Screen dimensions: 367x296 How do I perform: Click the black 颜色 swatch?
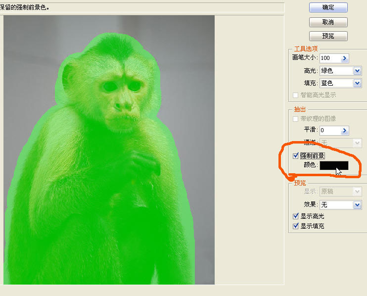tap(334, 165)
